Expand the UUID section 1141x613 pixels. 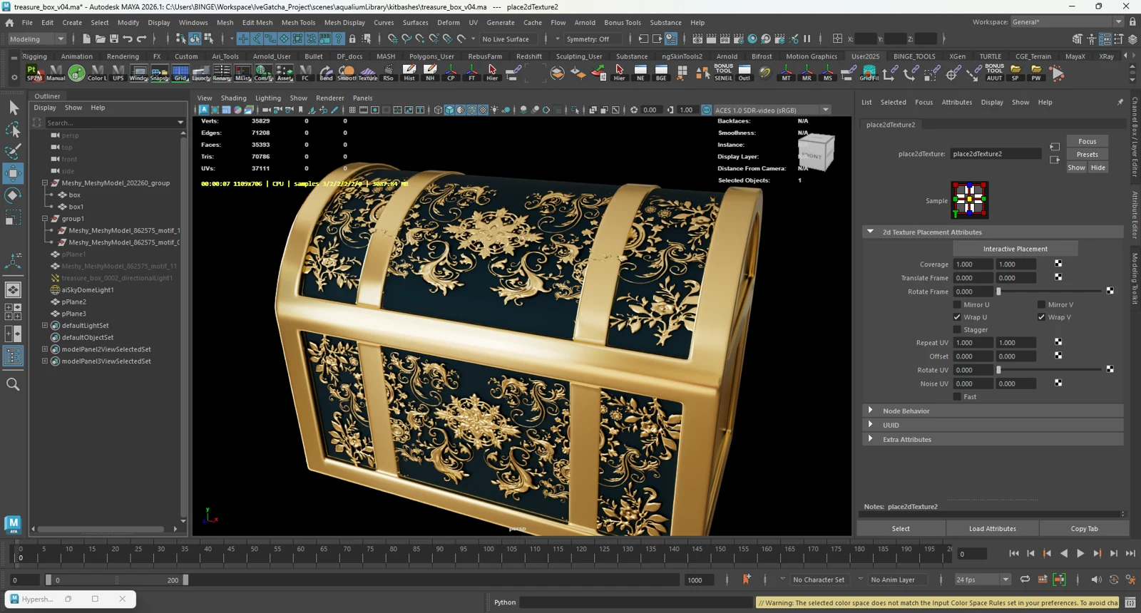pyautogui.click(x=993, y=426)
